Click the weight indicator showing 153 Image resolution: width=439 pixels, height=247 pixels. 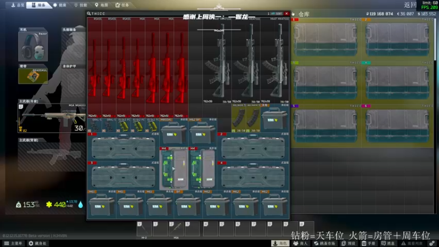[x=28, y=205]
